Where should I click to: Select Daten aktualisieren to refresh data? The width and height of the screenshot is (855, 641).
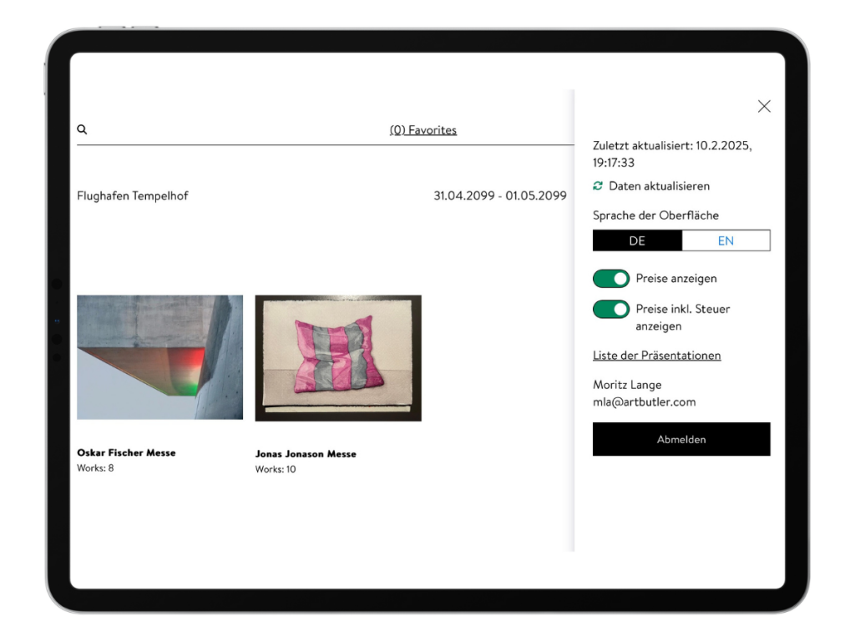tap(659, 186)
